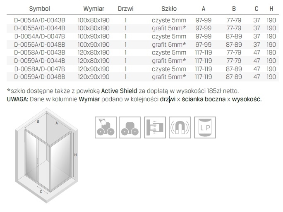The image size is (283, 212).
Task: Click C value 47 in D-0059A/D-0044B row
Action: 257,61
